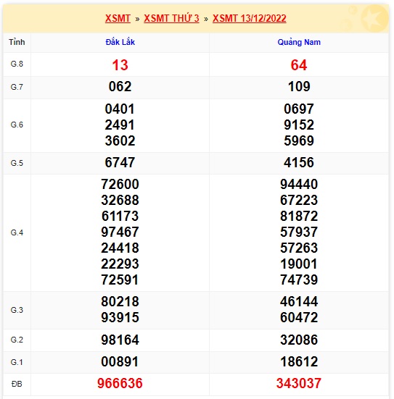The height and width of the screenshot is (399, 394).
Task: Open the XSMT THỨ 3 link
Action: pyautogui.click(x=171, y=18)
